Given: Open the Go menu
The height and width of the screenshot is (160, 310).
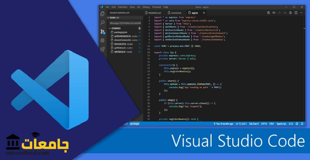Looking at the screenshot, I should click(139, 7).
